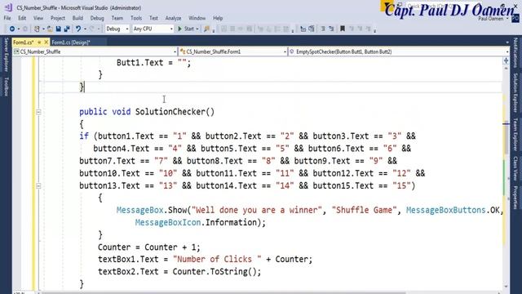This screenshot has width=522, height=294.
Task: Open the File menu
Action: [x=7, y=18]
